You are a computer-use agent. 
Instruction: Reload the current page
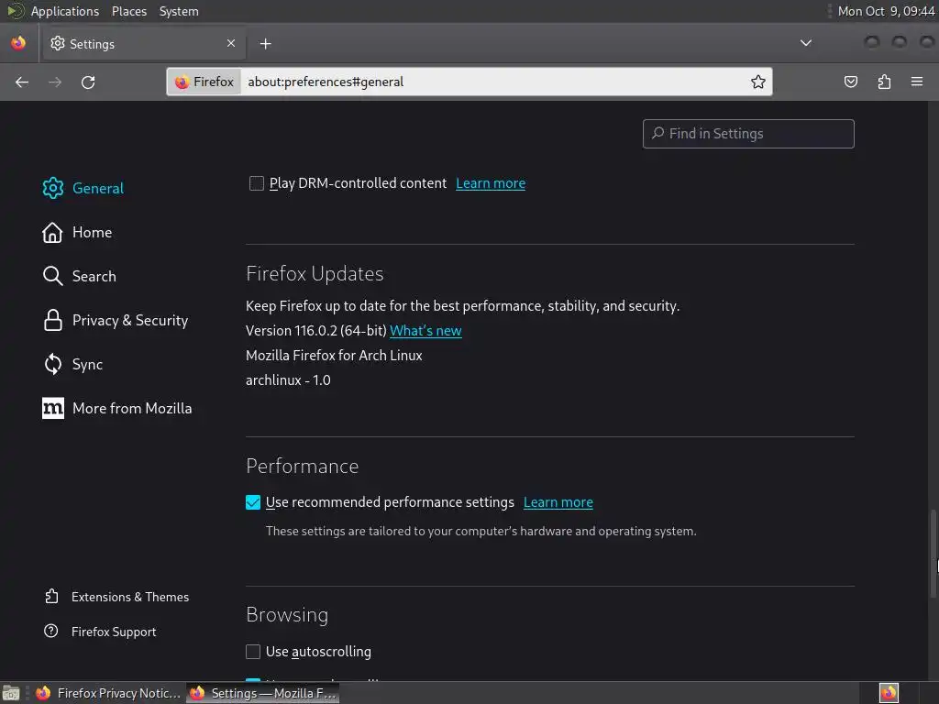click(x=88, y=82)
